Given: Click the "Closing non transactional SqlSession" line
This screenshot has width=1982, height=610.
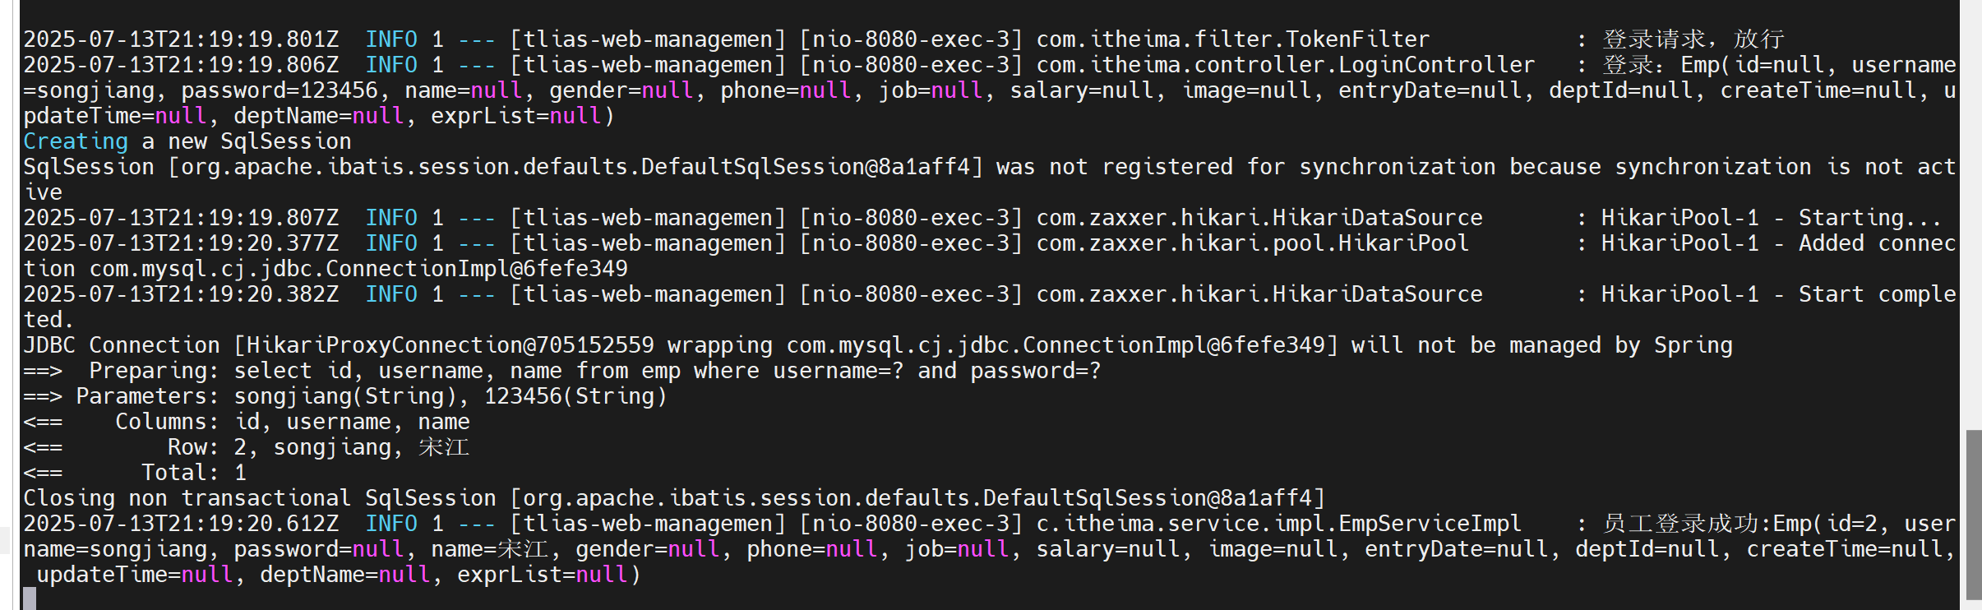Looking at the screenshot, I should point(674,498).
